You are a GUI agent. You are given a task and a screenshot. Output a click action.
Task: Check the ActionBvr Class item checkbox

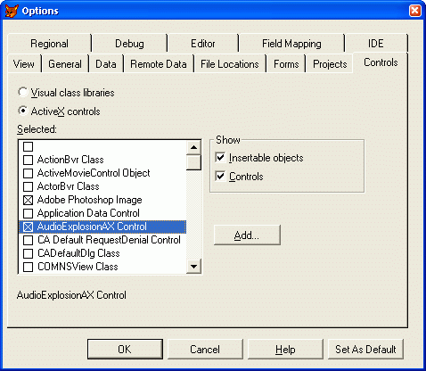pos(28,160)
